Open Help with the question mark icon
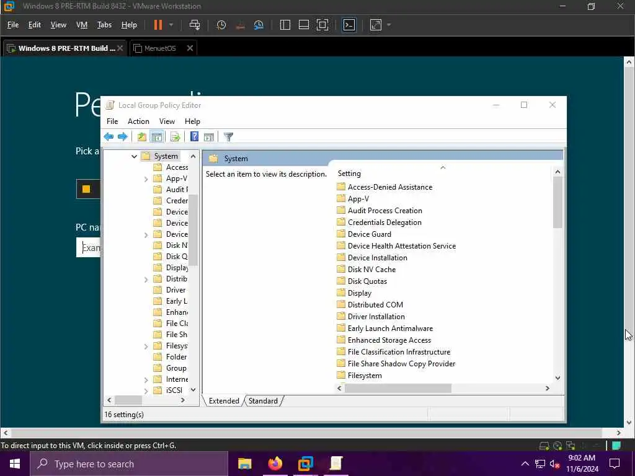 click(194, 137)
